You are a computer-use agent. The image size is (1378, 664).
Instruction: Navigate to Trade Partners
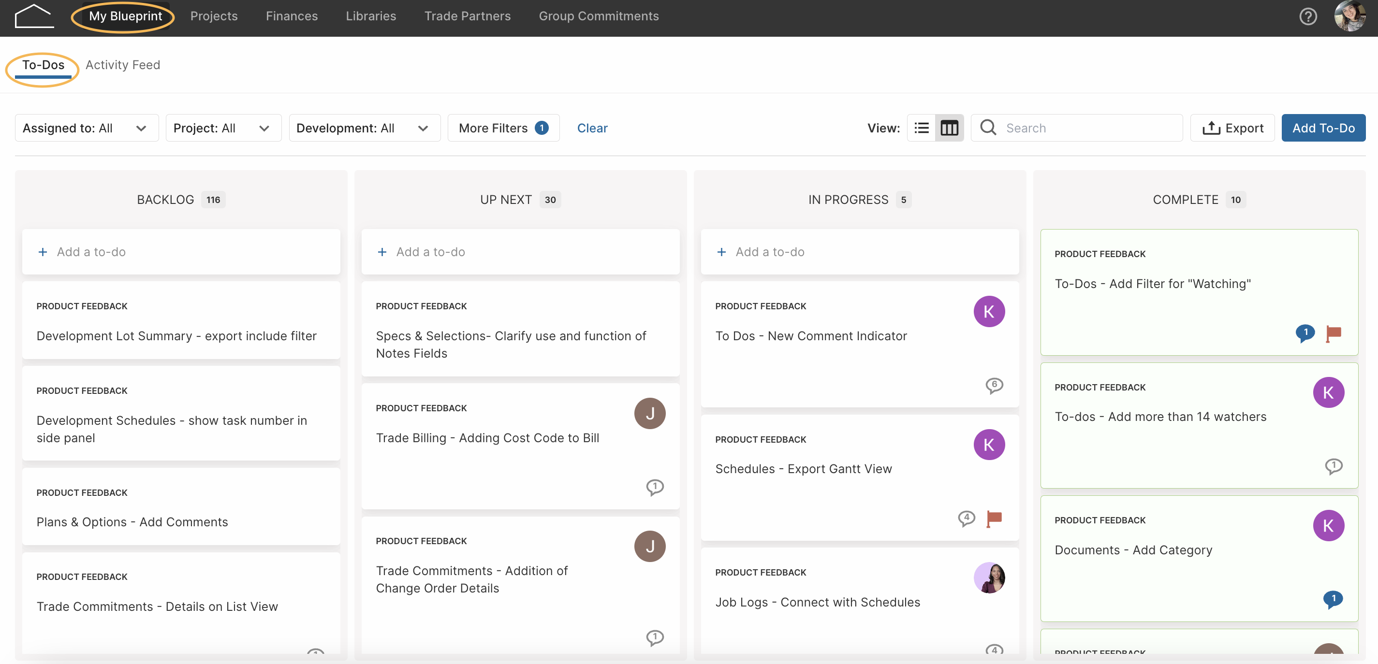tap(468, 16)
